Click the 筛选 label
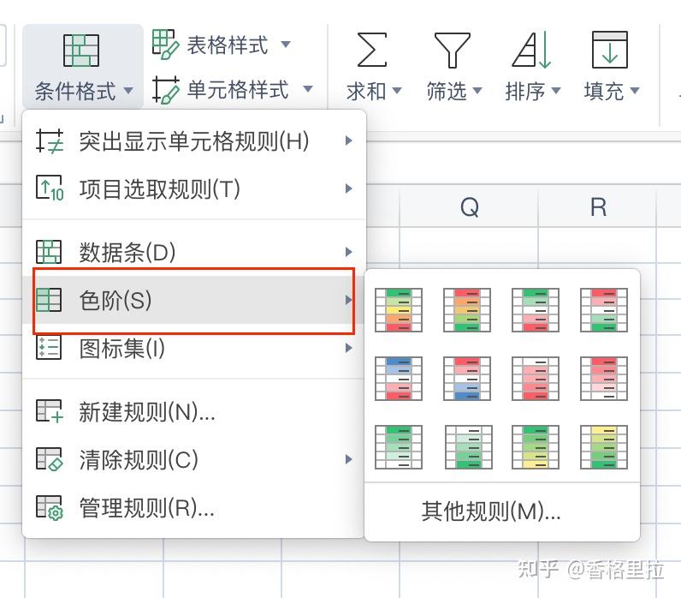 coord(447,92)
